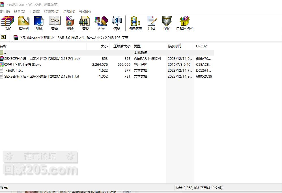Click the rar file icon in list

pos(2,58)
